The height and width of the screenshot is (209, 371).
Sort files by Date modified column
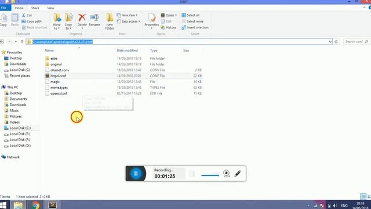127,51
